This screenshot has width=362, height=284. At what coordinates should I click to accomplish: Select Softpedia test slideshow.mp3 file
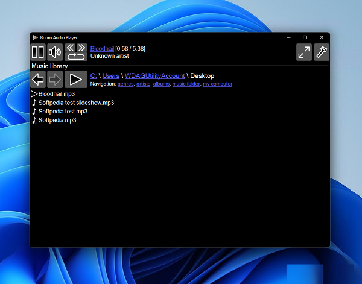pos(76,103)
